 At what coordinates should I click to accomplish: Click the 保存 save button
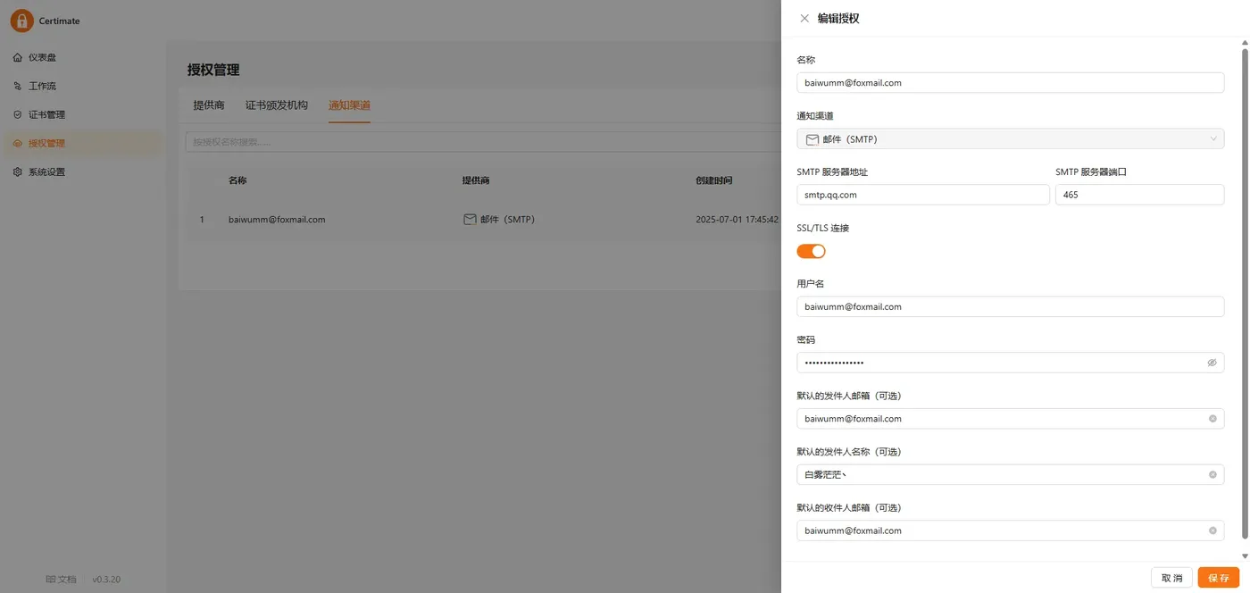(1219, 578)
